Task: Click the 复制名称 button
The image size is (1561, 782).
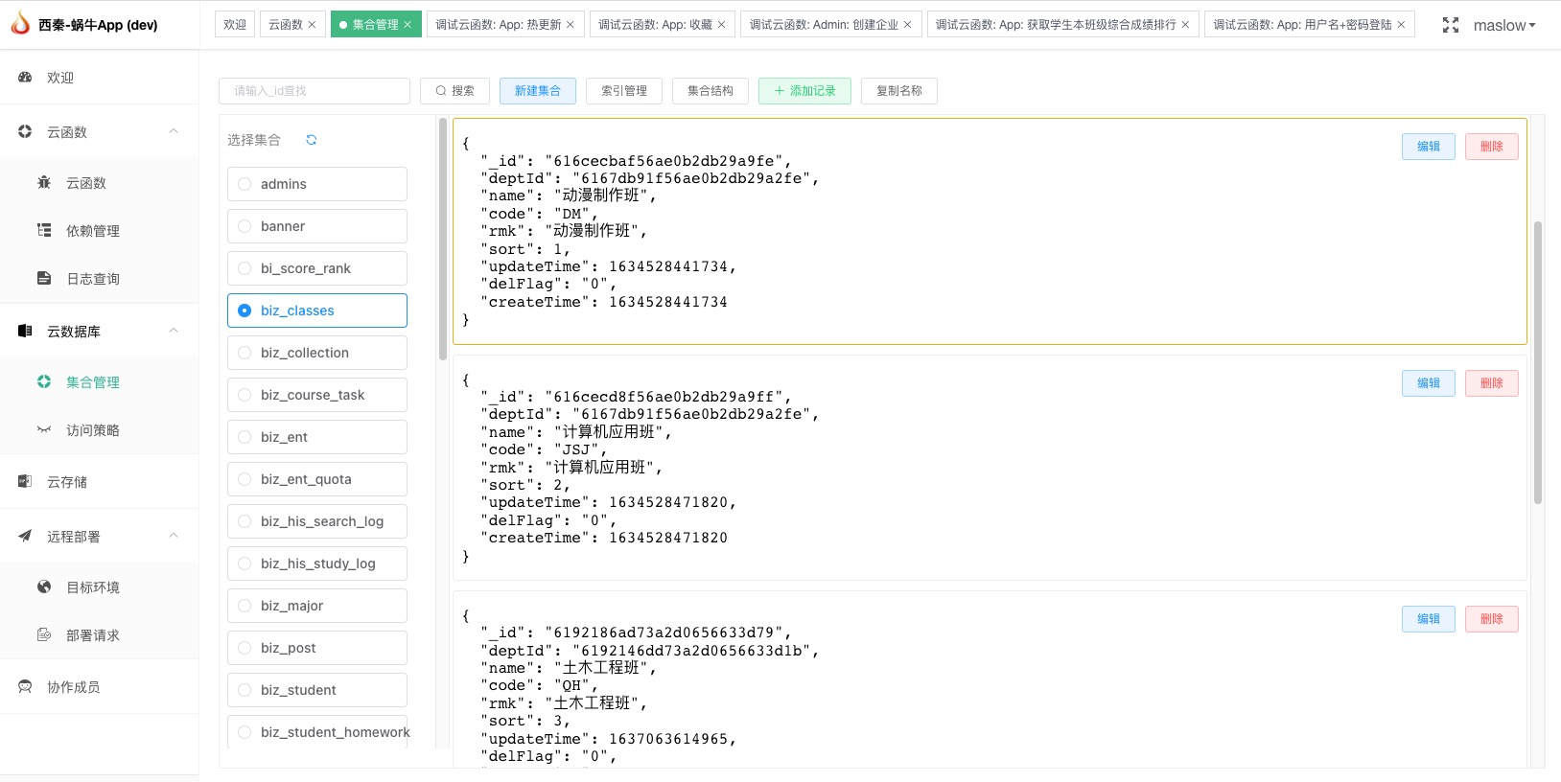Action: tap(899, 91)
